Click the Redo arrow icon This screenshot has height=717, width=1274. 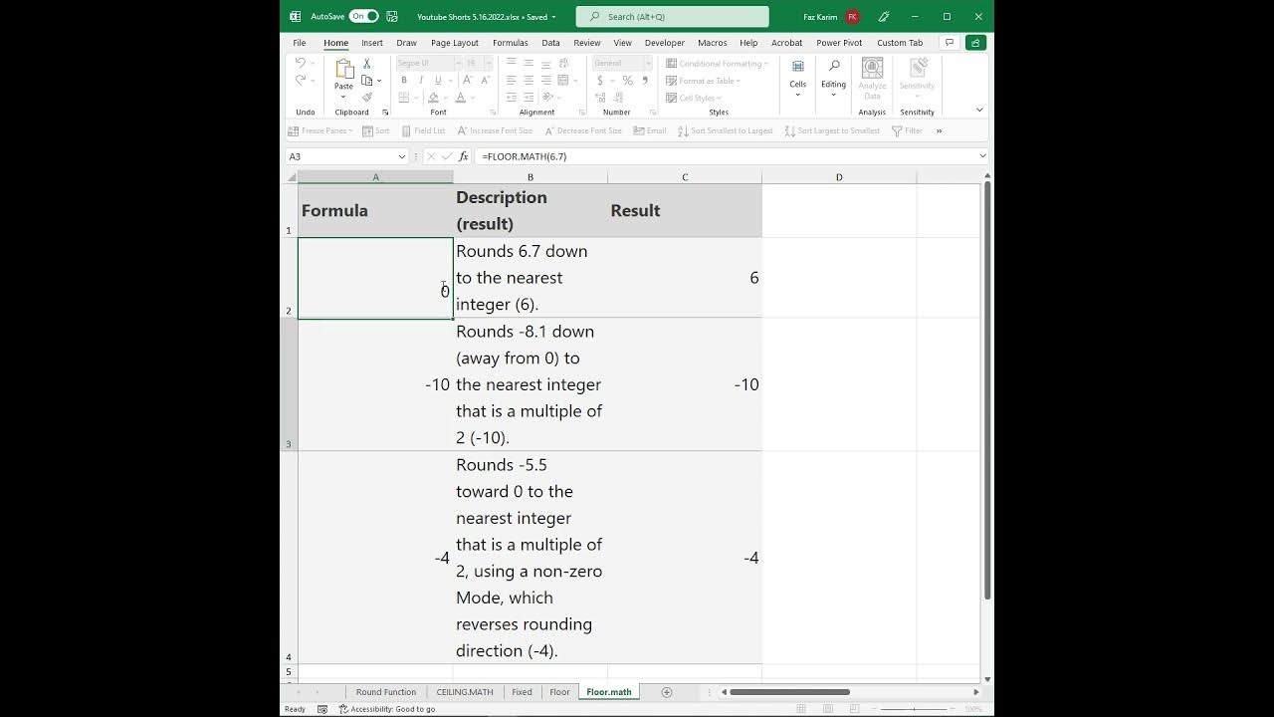pyautogui.click(x=301, y=81)
